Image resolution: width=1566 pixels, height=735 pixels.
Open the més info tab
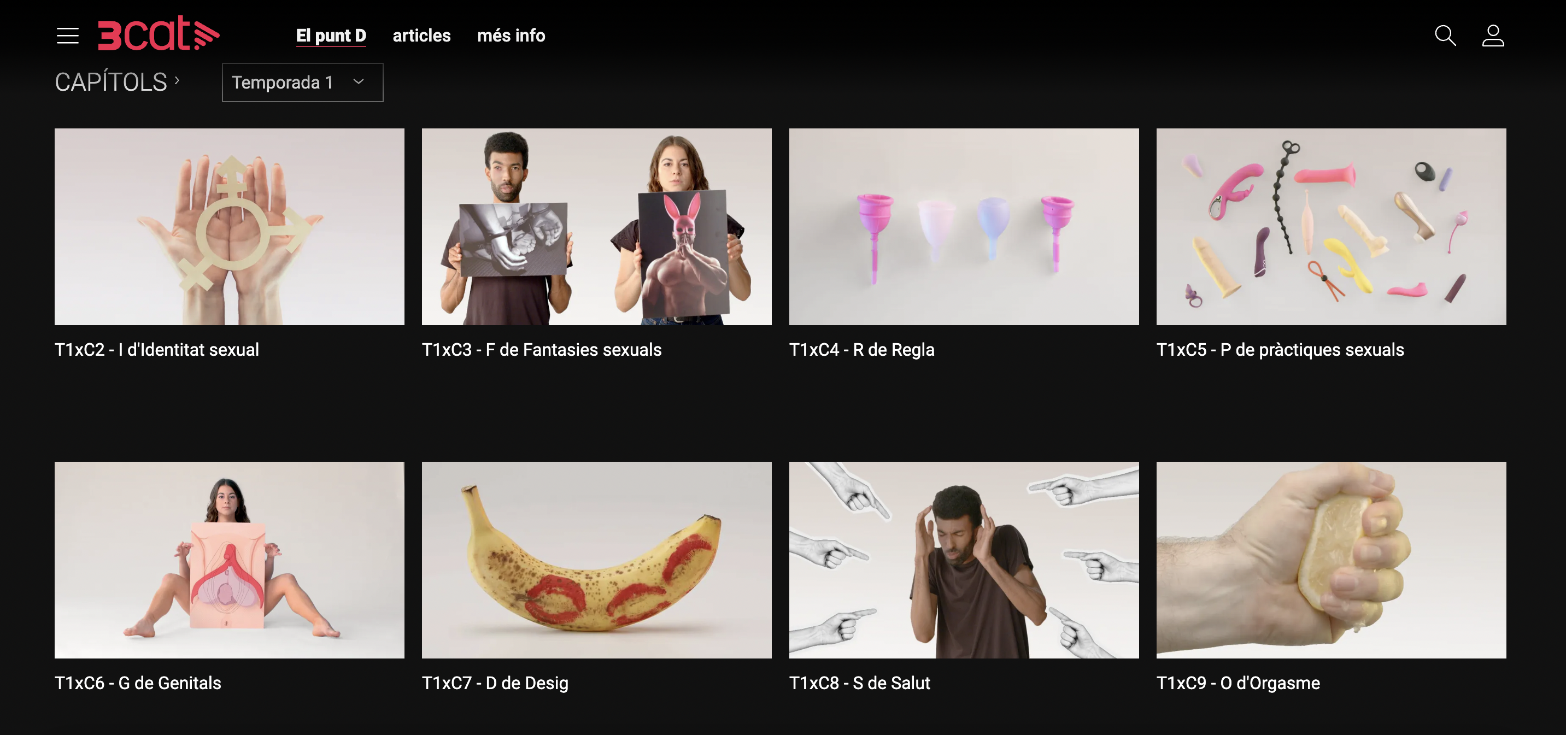click(x=511, y=36)
